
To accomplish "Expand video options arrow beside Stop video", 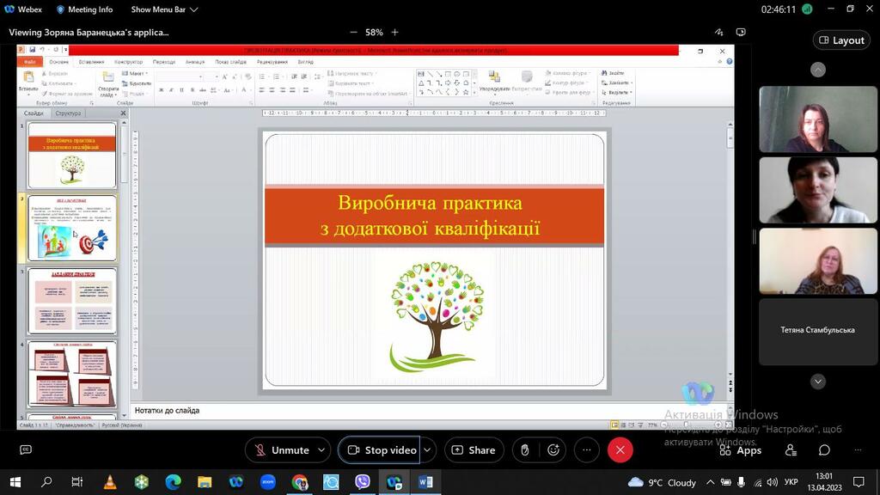I will coord(427,450).
